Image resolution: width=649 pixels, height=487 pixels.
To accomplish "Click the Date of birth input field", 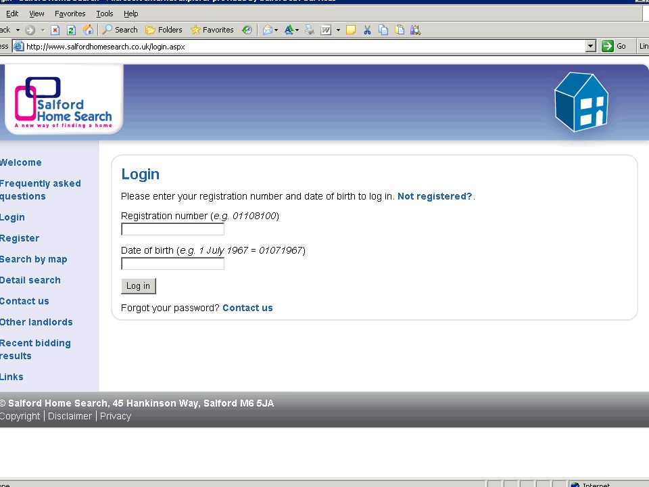I will tap(172, 263).
